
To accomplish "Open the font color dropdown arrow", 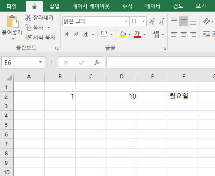I will 144,34.
